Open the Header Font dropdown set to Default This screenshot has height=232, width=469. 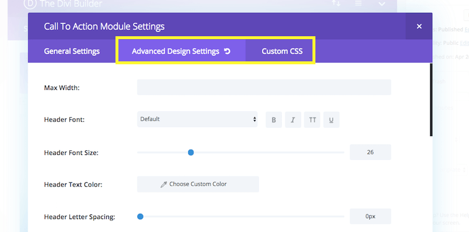[198, 119]
